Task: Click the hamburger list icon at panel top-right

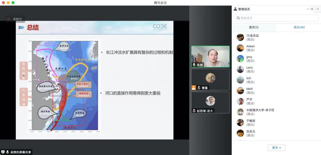Action: coord(318,9)
